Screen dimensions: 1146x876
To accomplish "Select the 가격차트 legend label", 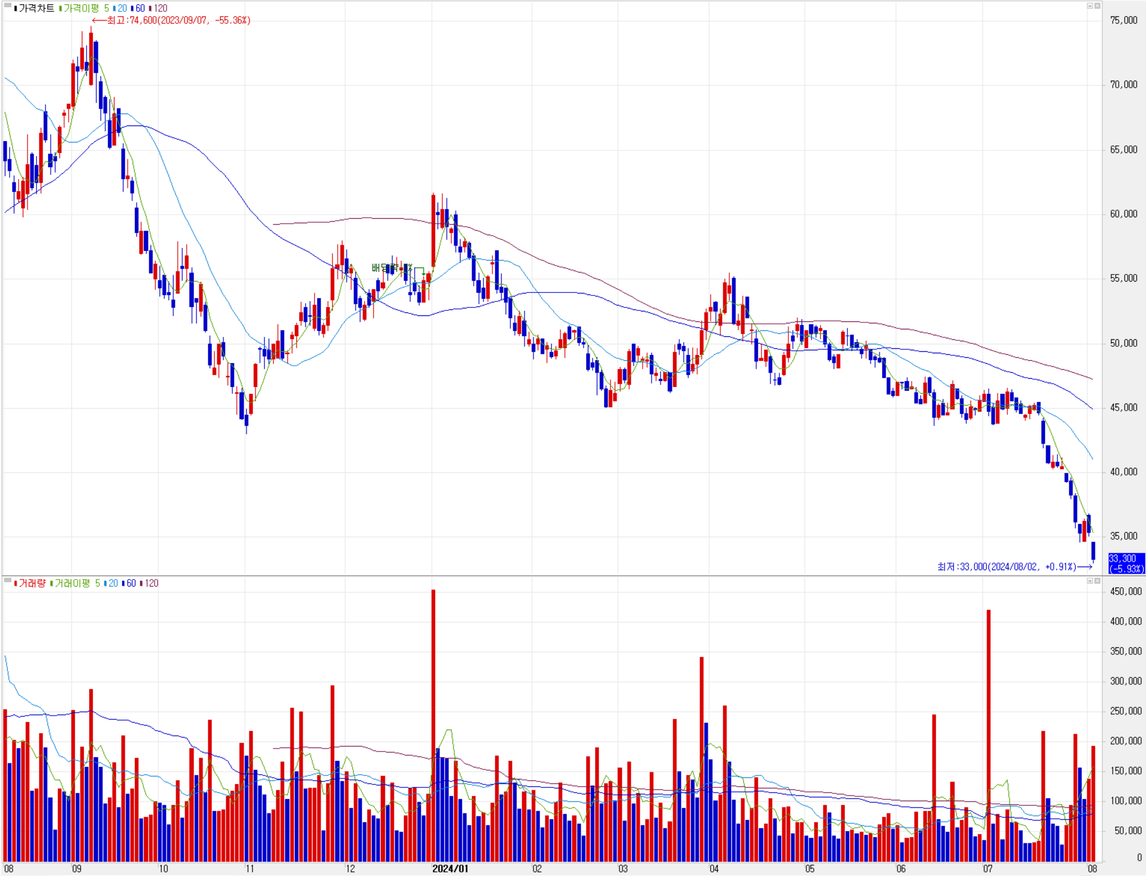I will click(x=36, y=8).
